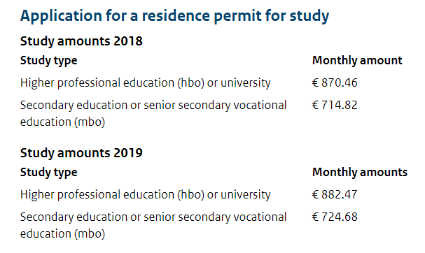Image resolution: width=425 pixels, height=253 pixels.
Task: Select the 2018 secondary education (mbo) row label
Action: tap(153, 113)
